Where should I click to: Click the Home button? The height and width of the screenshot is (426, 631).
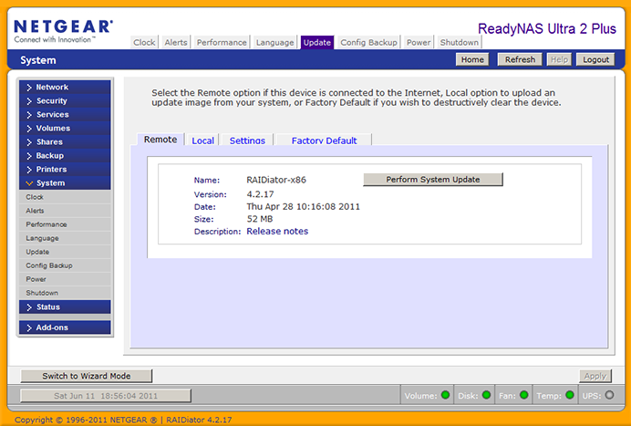click(472, 59)
